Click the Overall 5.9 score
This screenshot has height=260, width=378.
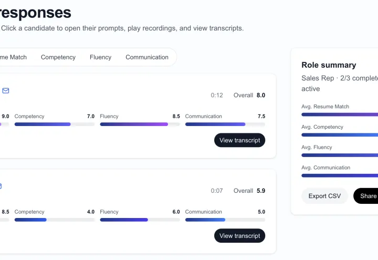(249, 191)
